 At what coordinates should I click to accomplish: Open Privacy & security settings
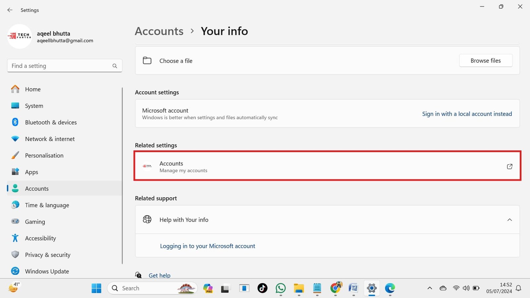coord(48,255)
